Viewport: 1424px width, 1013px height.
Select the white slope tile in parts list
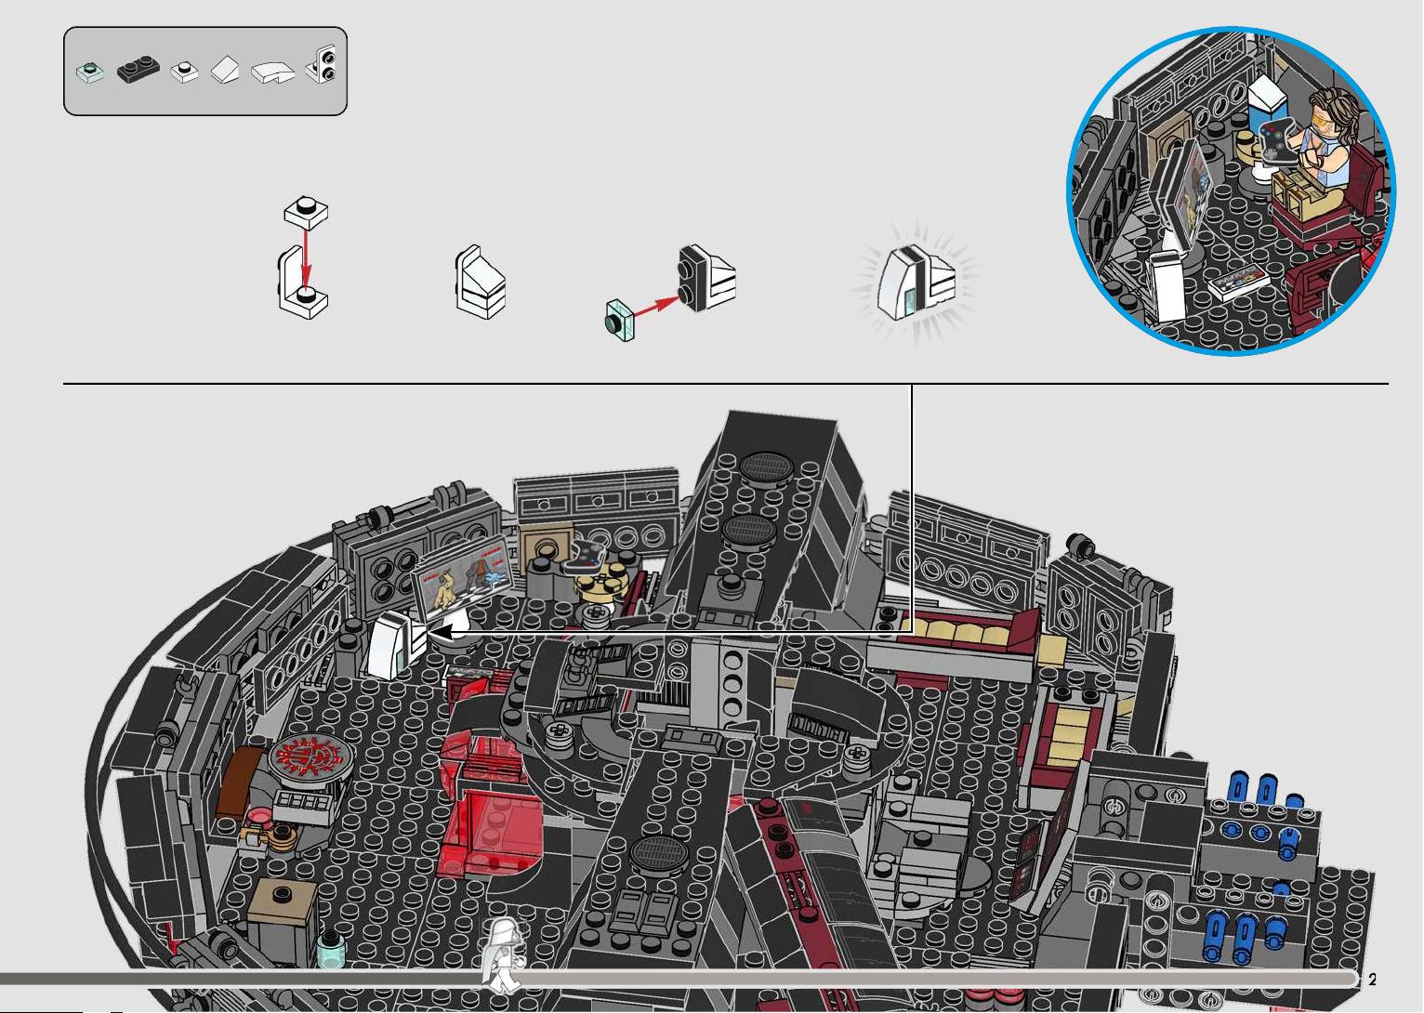[226, 72]
